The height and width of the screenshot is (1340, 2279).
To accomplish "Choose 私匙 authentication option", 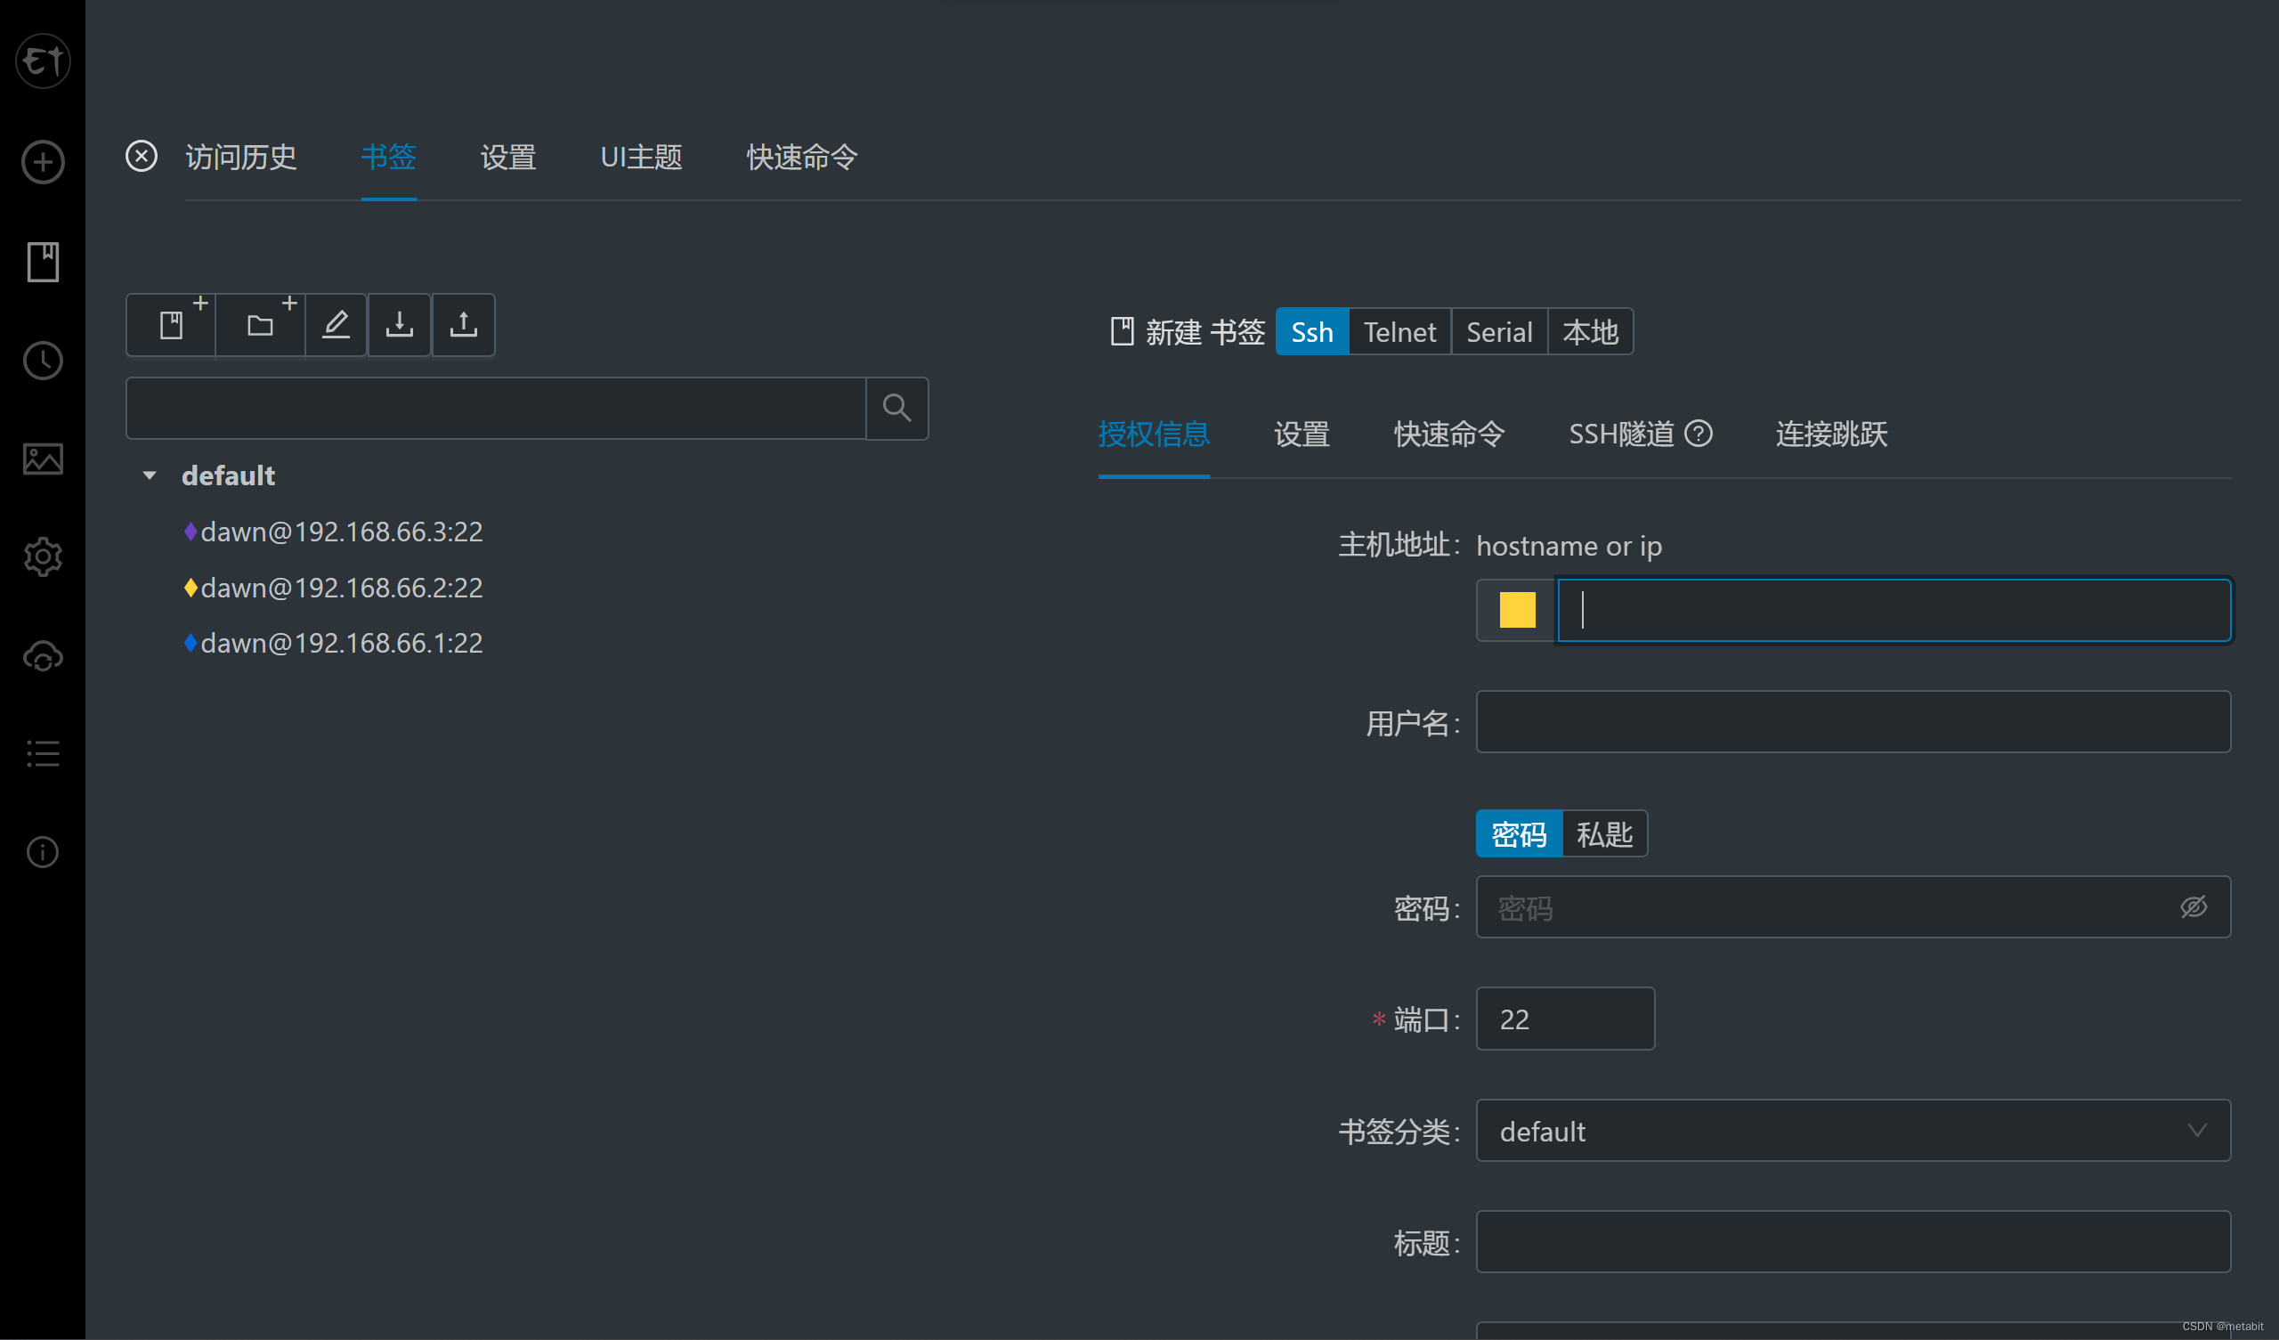I will point(1604,833).
